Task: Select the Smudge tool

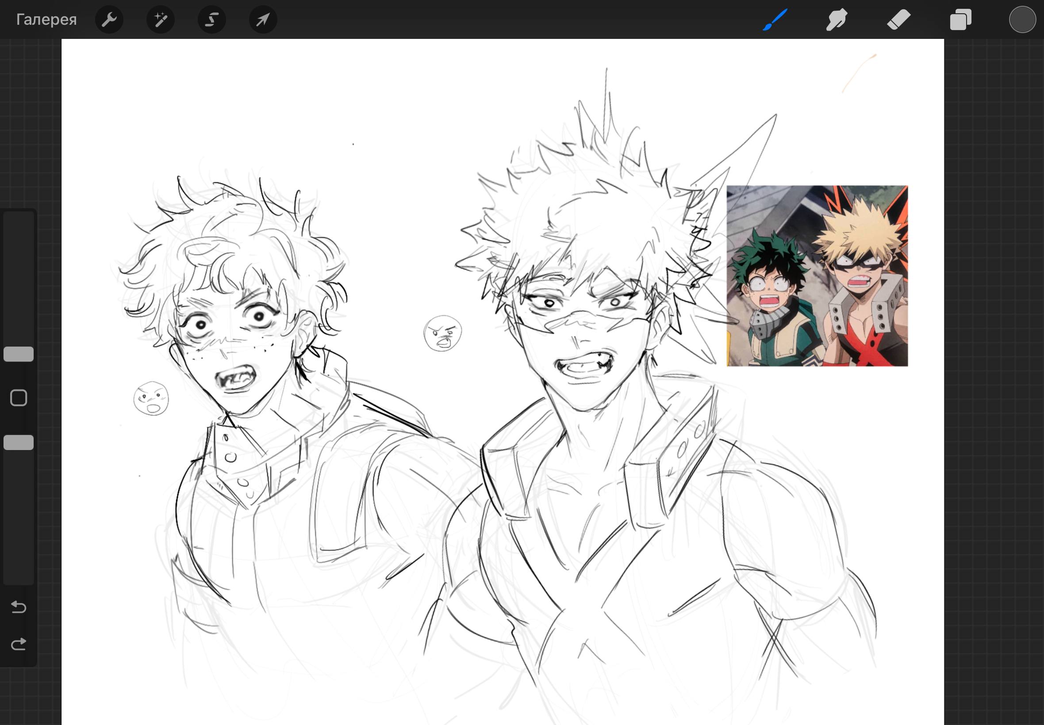Action: 836,19
